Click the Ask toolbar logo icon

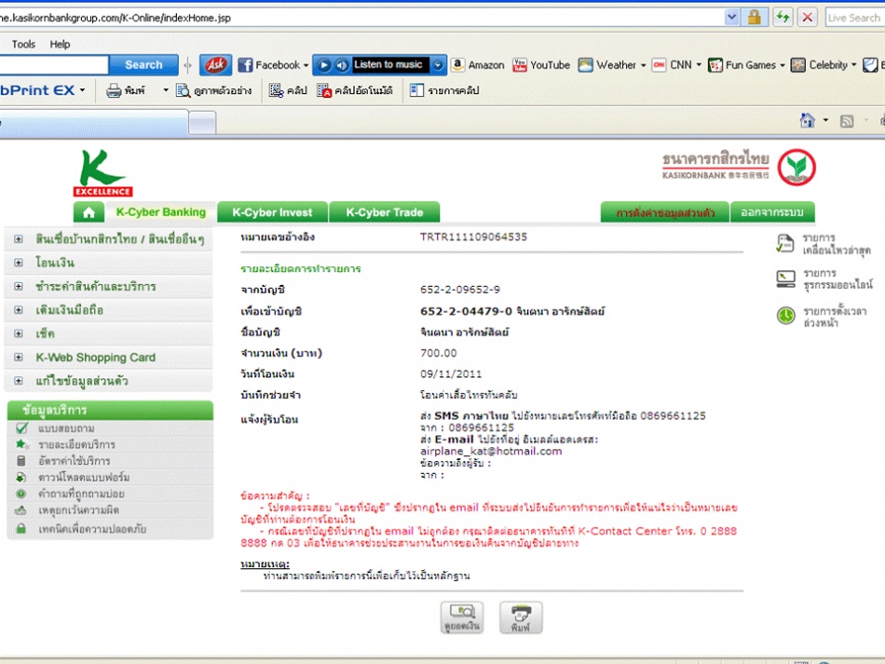(x=215, y=65)
